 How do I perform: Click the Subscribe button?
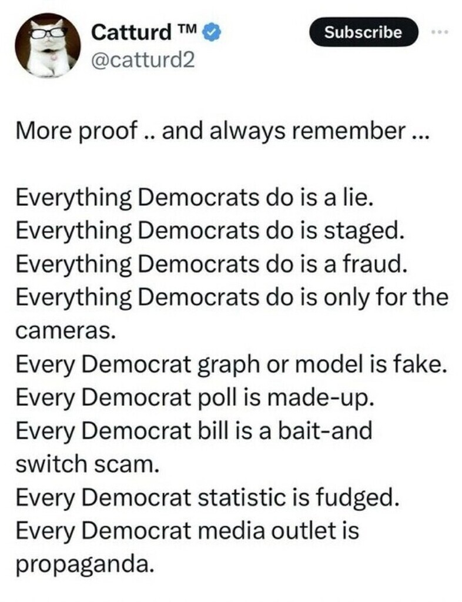(x=364, y=32)
